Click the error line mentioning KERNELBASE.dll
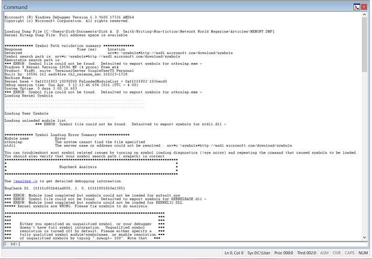The width and height of the screenshot is (372, 259). click(106, 199)
